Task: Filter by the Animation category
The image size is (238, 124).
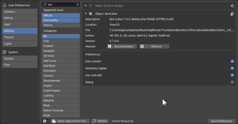Action: point(61,71)
